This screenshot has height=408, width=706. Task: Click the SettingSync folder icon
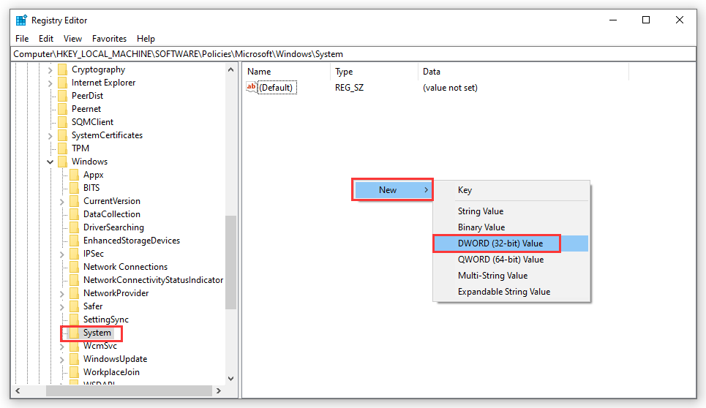[x=73, y=320]
